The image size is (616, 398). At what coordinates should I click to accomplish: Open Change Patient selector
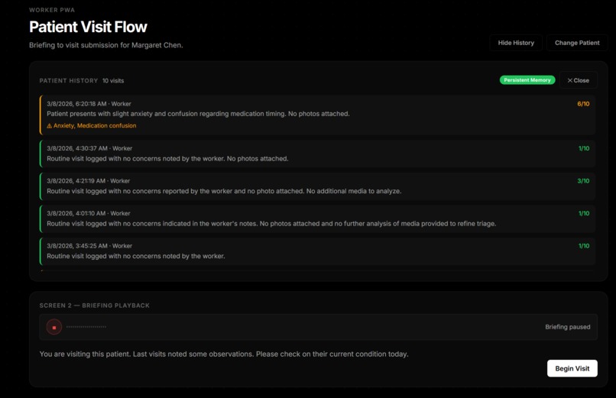[x=577, y=43]
